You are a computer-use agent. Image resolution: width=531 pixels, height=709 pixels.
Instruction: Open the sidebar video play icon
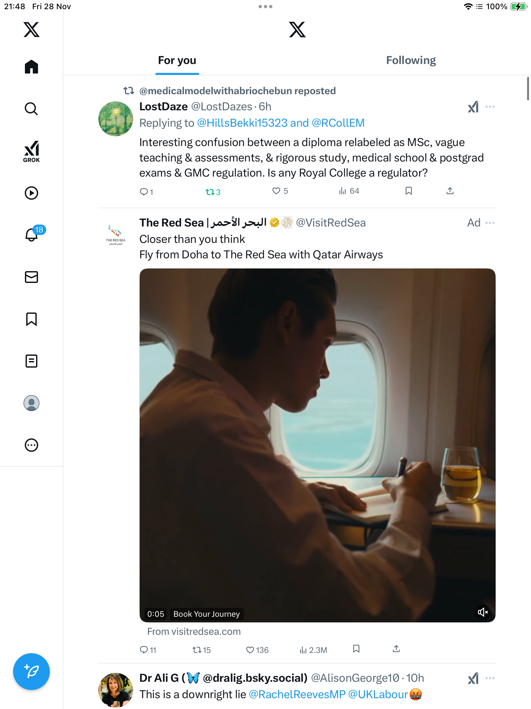pos(31,193)
